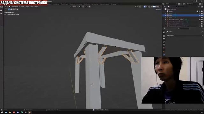Select the tweak select tool icon
Image resolution: width=204 pixels, height=114 pixels.
[x=6, y=9]
